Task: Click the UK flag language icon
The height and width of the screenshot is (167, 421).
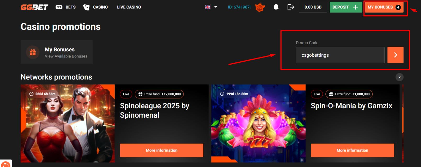Action: [208, 7]
